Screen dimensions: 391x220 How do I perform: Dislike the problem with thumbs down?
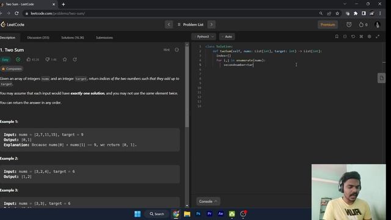click(x=47, y=59)
